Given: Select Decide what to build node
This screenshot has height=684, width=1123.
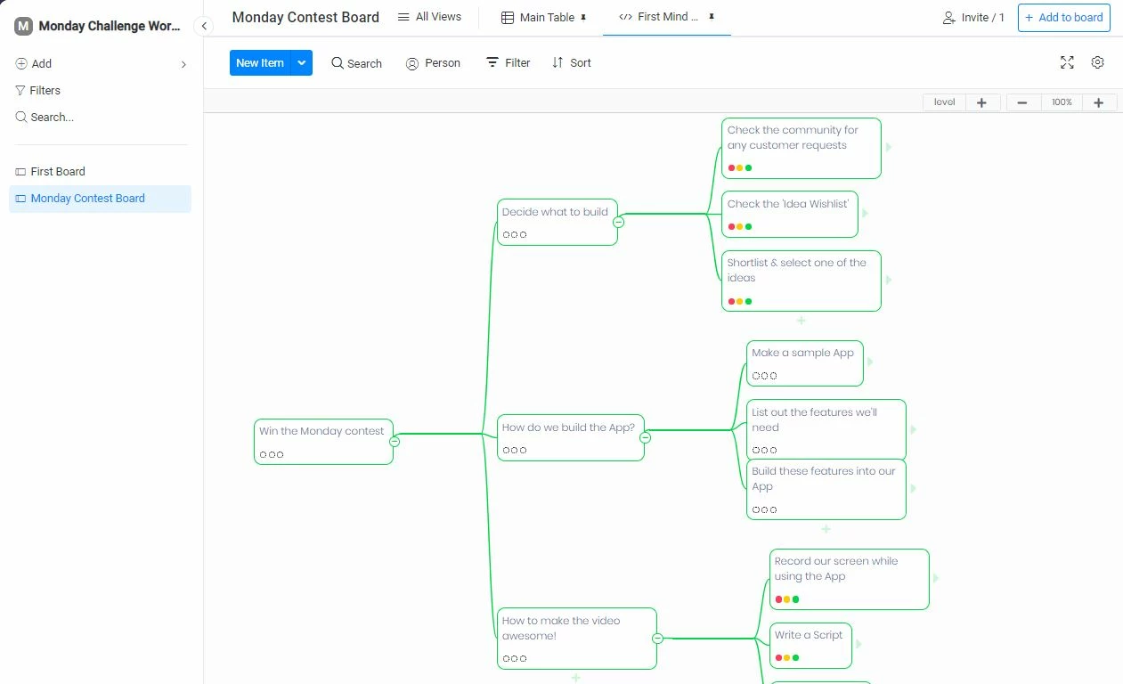Looking at the screenshot, I should click(x=557, y=222).
